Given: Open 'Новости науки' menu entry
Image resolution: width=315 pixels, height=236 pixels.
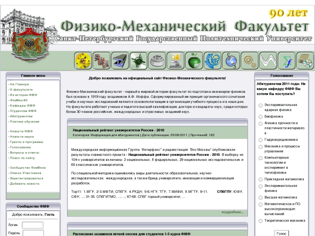Looking at the screenshot, I should (x=22, y=136).
